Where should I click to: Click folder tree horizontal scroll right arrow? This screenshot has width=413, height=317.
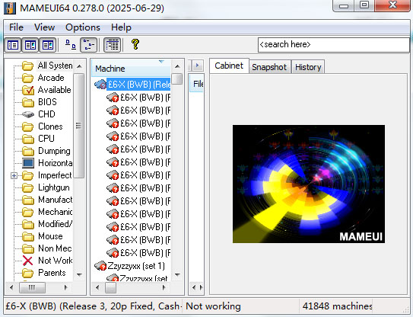coord(66,287)
